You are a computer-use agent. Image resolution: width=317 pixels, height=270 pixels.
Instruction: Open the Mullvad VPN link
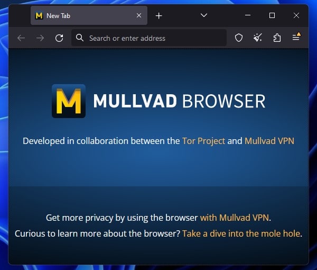(269, 141)
